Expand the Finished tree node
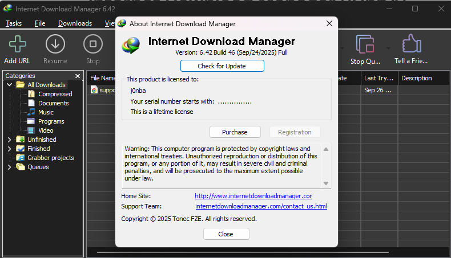Image resolution: width=451 pixels, height=258 pixels. point(10,149)
